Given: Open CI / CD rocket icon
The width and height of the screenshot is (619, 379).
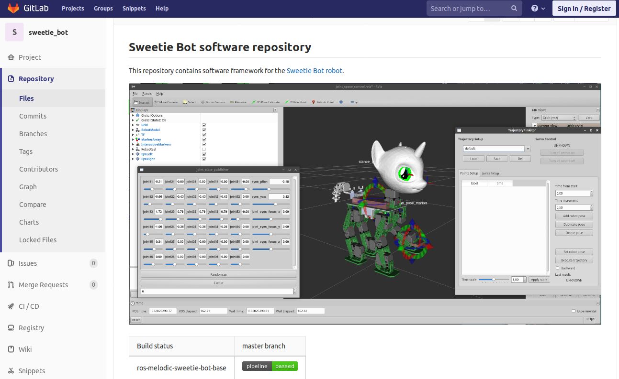Looking at the screenshot, I should tap(11, 306).
